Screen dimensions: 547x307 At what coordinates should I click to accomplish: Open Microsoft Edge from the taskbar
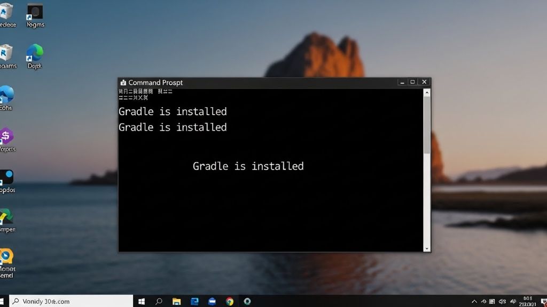(194, 302)
